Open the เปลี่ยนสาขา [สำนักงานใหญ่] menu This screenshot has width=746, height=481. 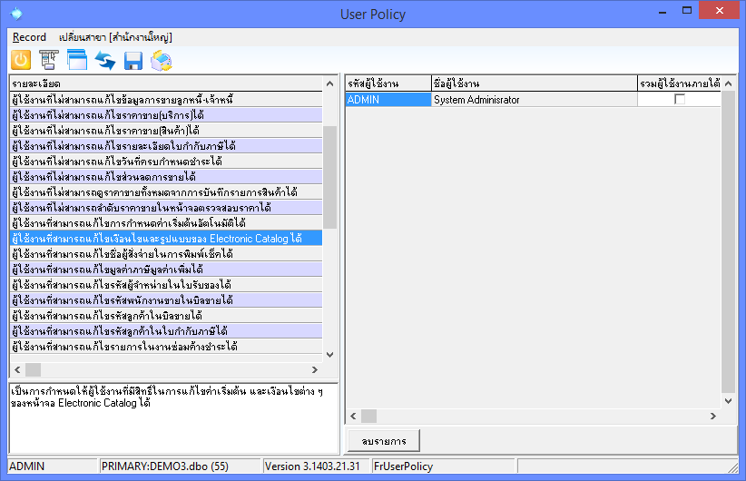[x=114, y=37]
